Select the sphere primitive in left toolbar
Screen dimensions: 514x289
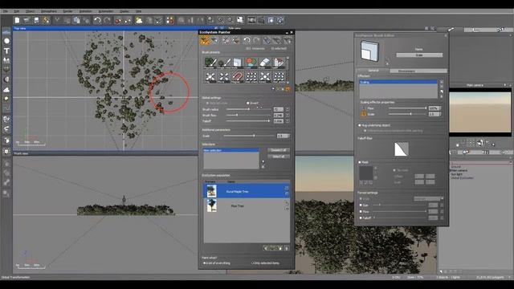pos(6,41)
